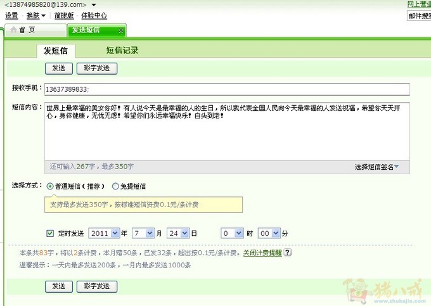Click the top 彩字发送 button
Viewport: 431px width, 306px height.
(x=97, y=68)
